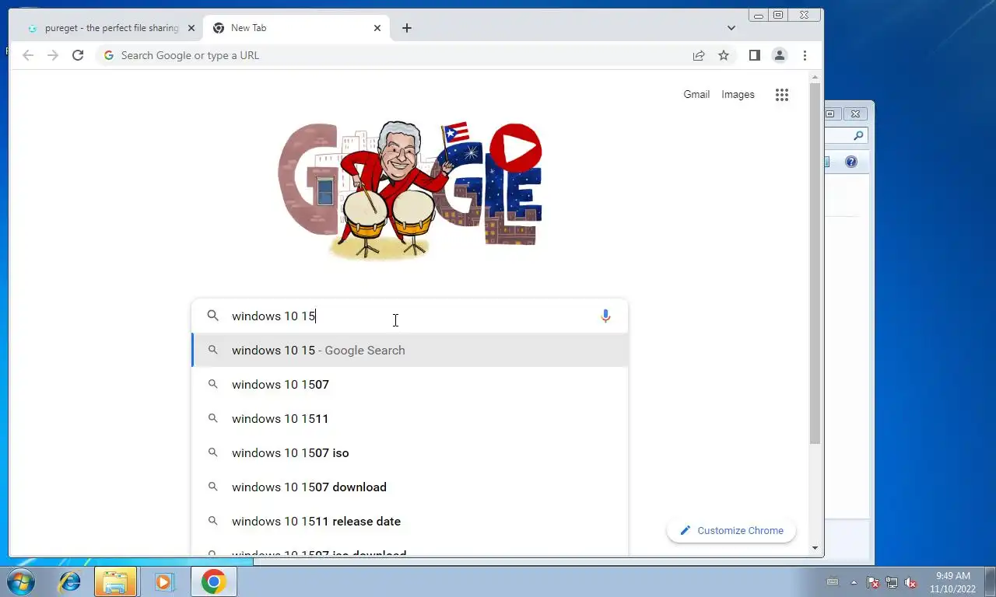Viewport: 996px width, 597px height.
Task: Show hidden system tray icons
Action: coord(854,582)
